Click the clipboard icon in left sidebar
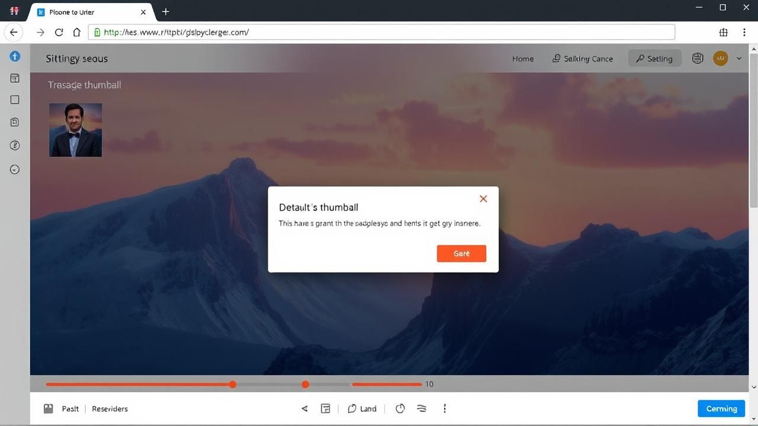Screen dimensions: 758x426 (15, 122)
